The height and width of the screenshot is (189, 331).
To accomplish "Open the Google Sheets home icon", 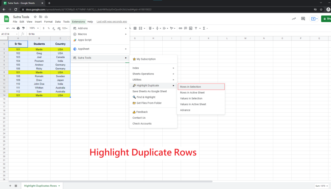I will click(x=7, y=19).
